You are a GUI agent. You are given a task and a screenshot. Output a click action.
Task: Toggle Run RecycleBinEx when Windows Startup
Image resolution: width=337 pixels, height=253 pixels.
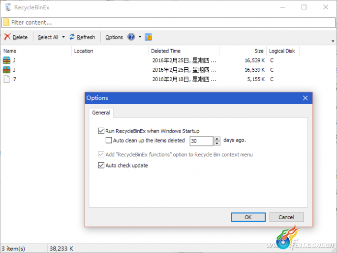(x=101, y=131)
